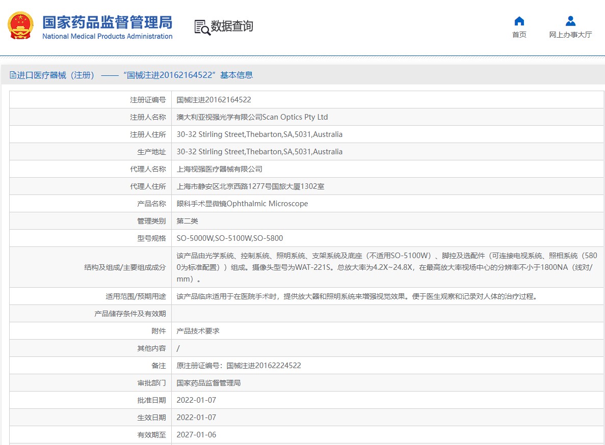
Task: Click the 国家药品监督管理局 site title
Action: [x=107, y=22]
